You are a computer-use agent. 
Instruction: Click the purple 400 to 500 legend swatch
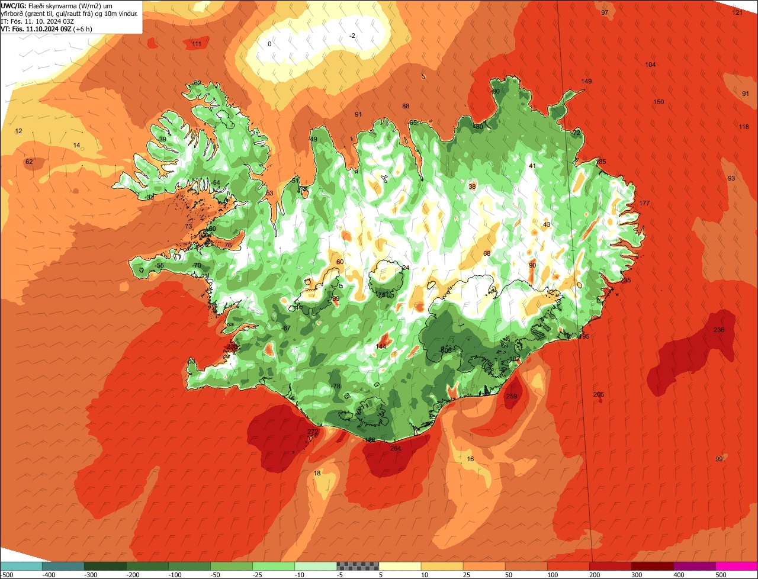click(x=694, y=566)
